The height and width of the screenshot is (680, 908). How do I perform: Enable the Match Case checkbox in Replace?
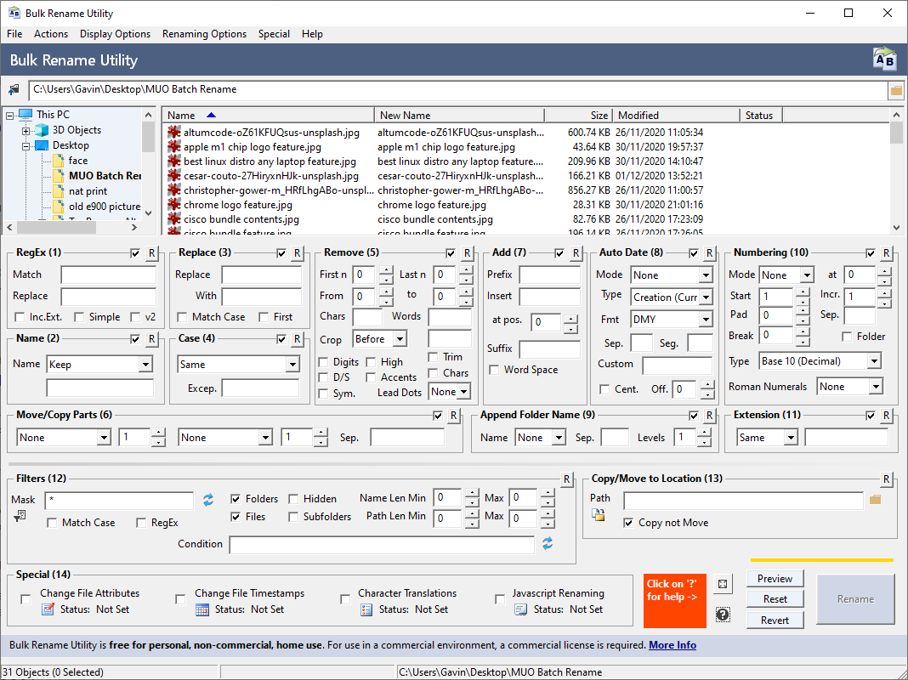pyautogui.click(x=183, y=317)
